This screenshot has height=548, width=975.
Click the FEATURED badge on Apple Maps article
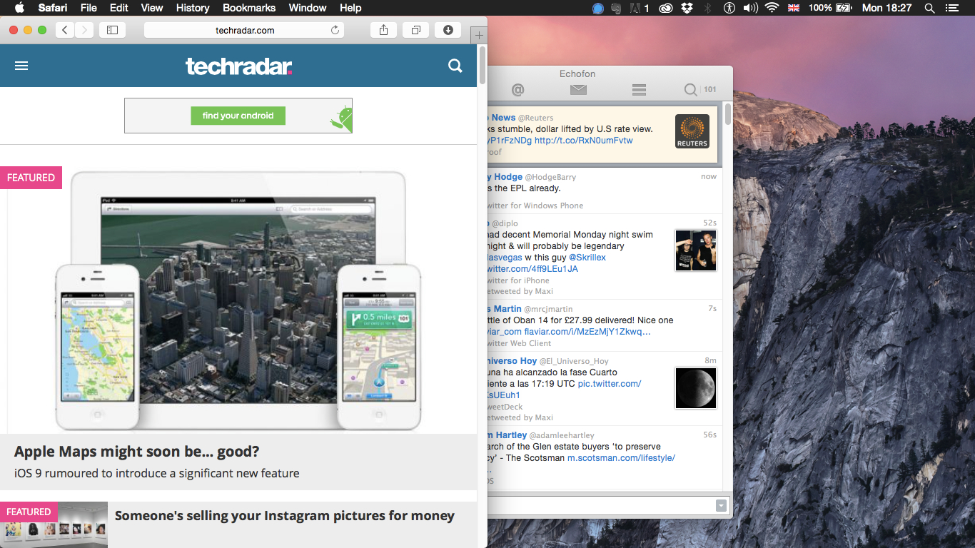coord(31,178)
